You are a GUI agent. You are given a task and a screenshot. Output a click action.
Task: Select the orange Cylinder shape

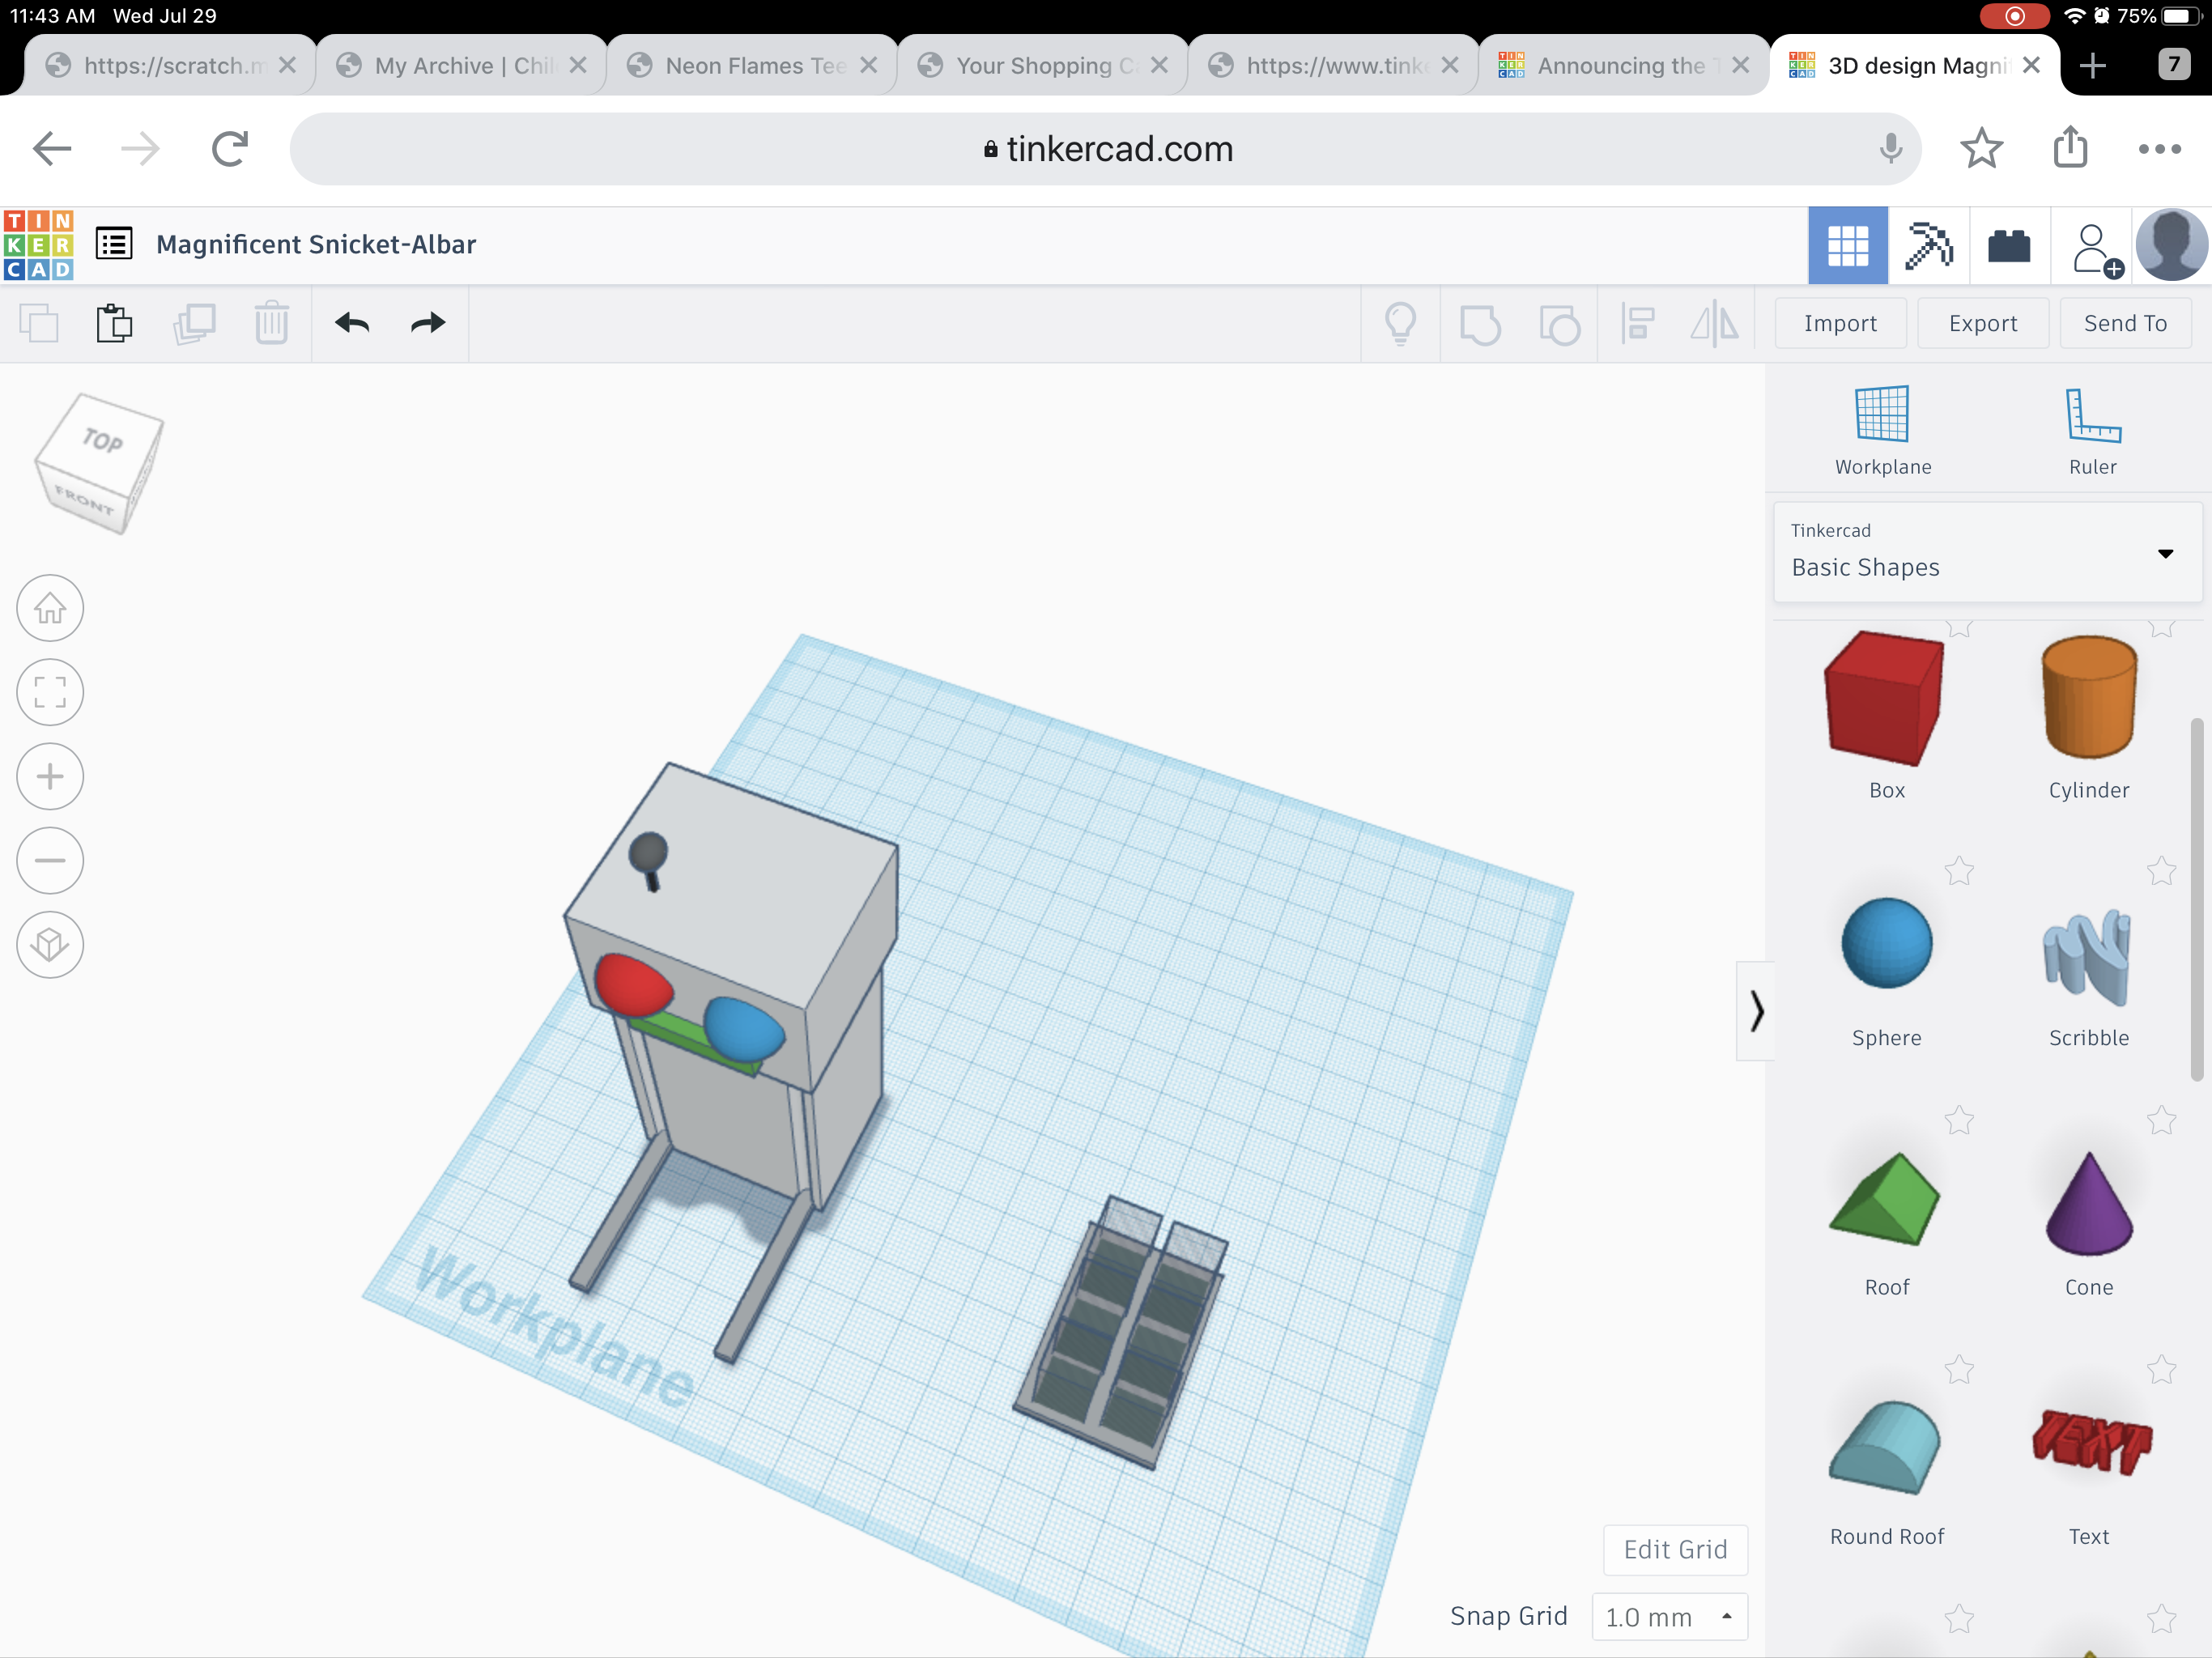pos(2089,696)
